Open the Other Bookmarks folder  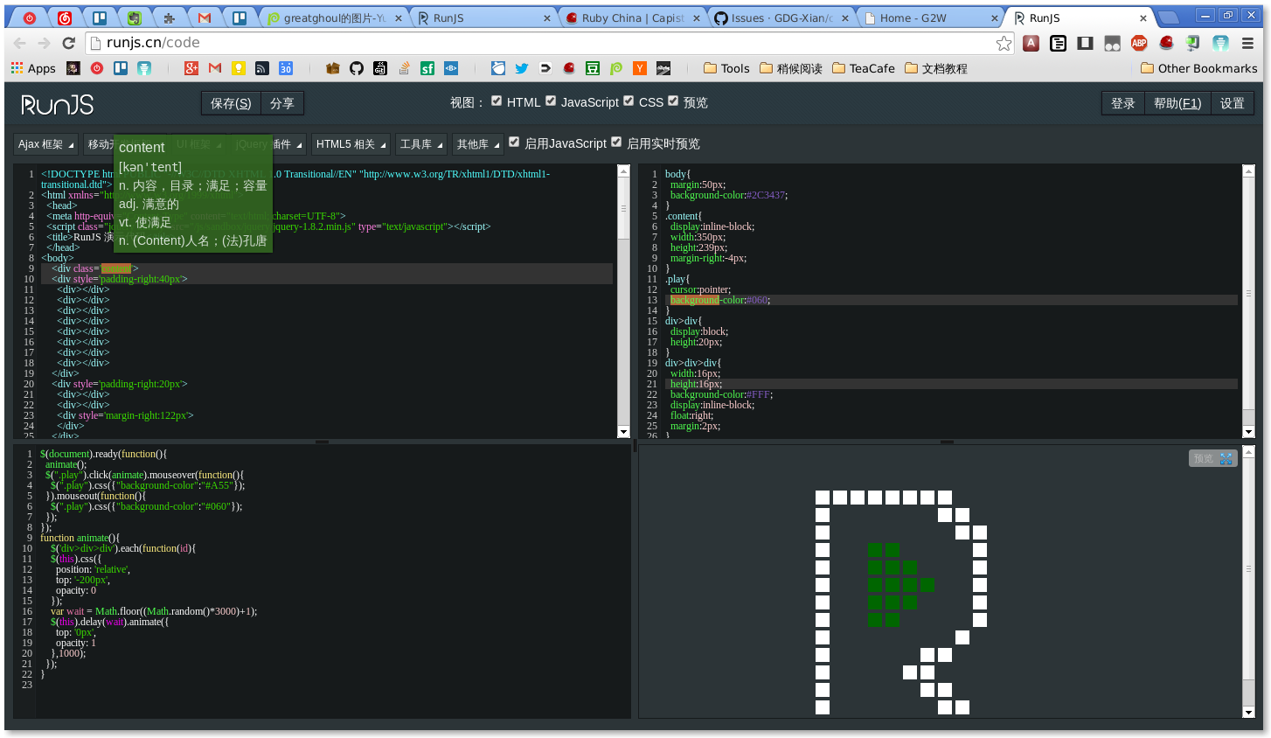[x=1199, y=68]
